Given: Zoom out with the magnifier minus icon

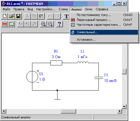Looking at the screenshot, I should click(50, 24).
